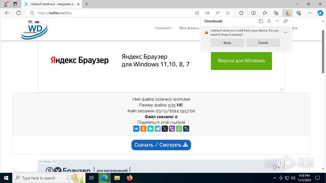326x183 pixels.
Task: View site information lock icon
Action: tap(32, 13)
